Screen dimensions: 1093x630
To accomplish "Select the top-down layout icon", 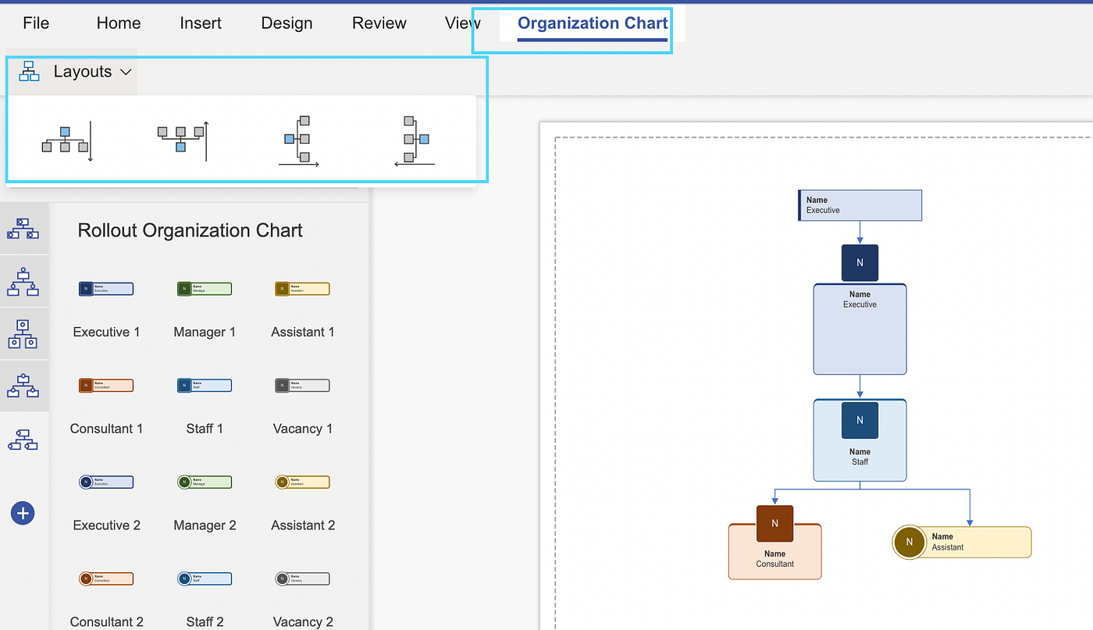I will point(66,141).
